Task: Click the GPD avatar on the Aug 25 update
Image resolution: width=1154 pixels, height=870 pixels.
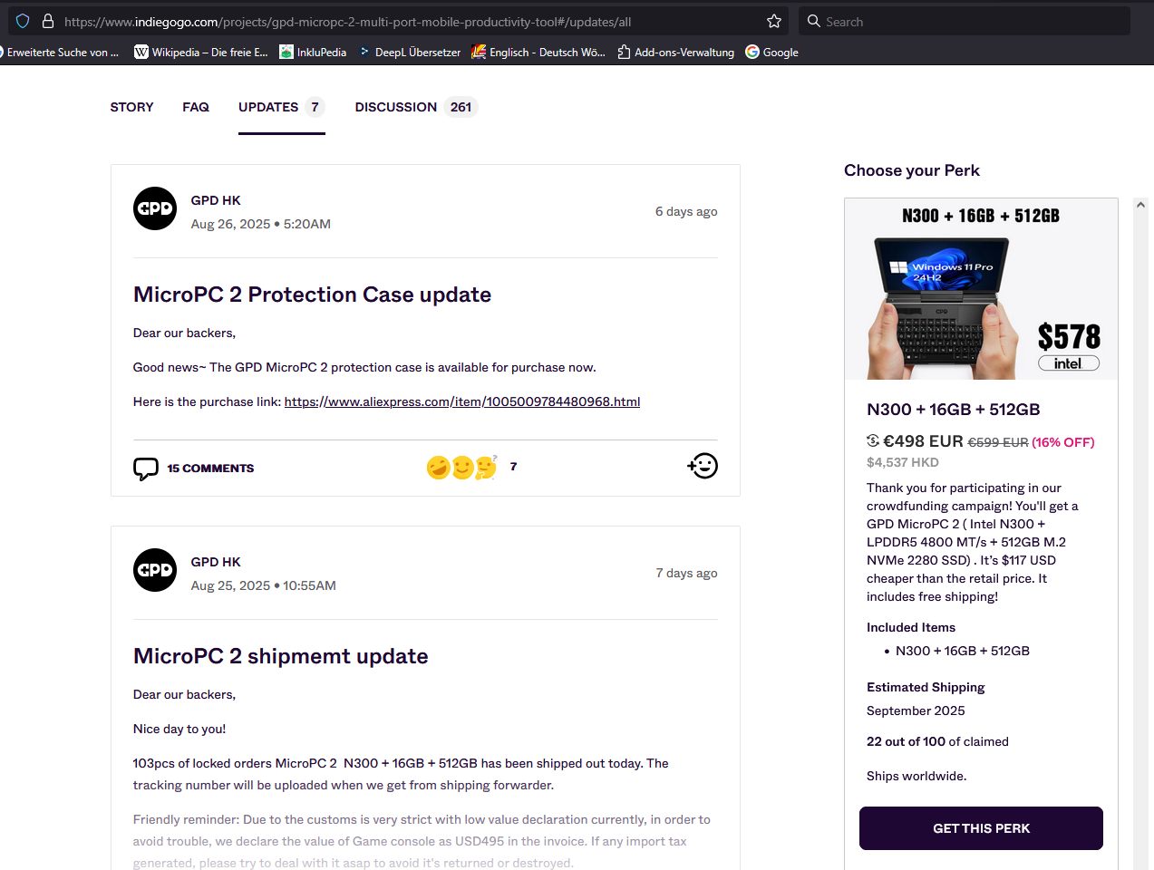Action: point(155,570)
